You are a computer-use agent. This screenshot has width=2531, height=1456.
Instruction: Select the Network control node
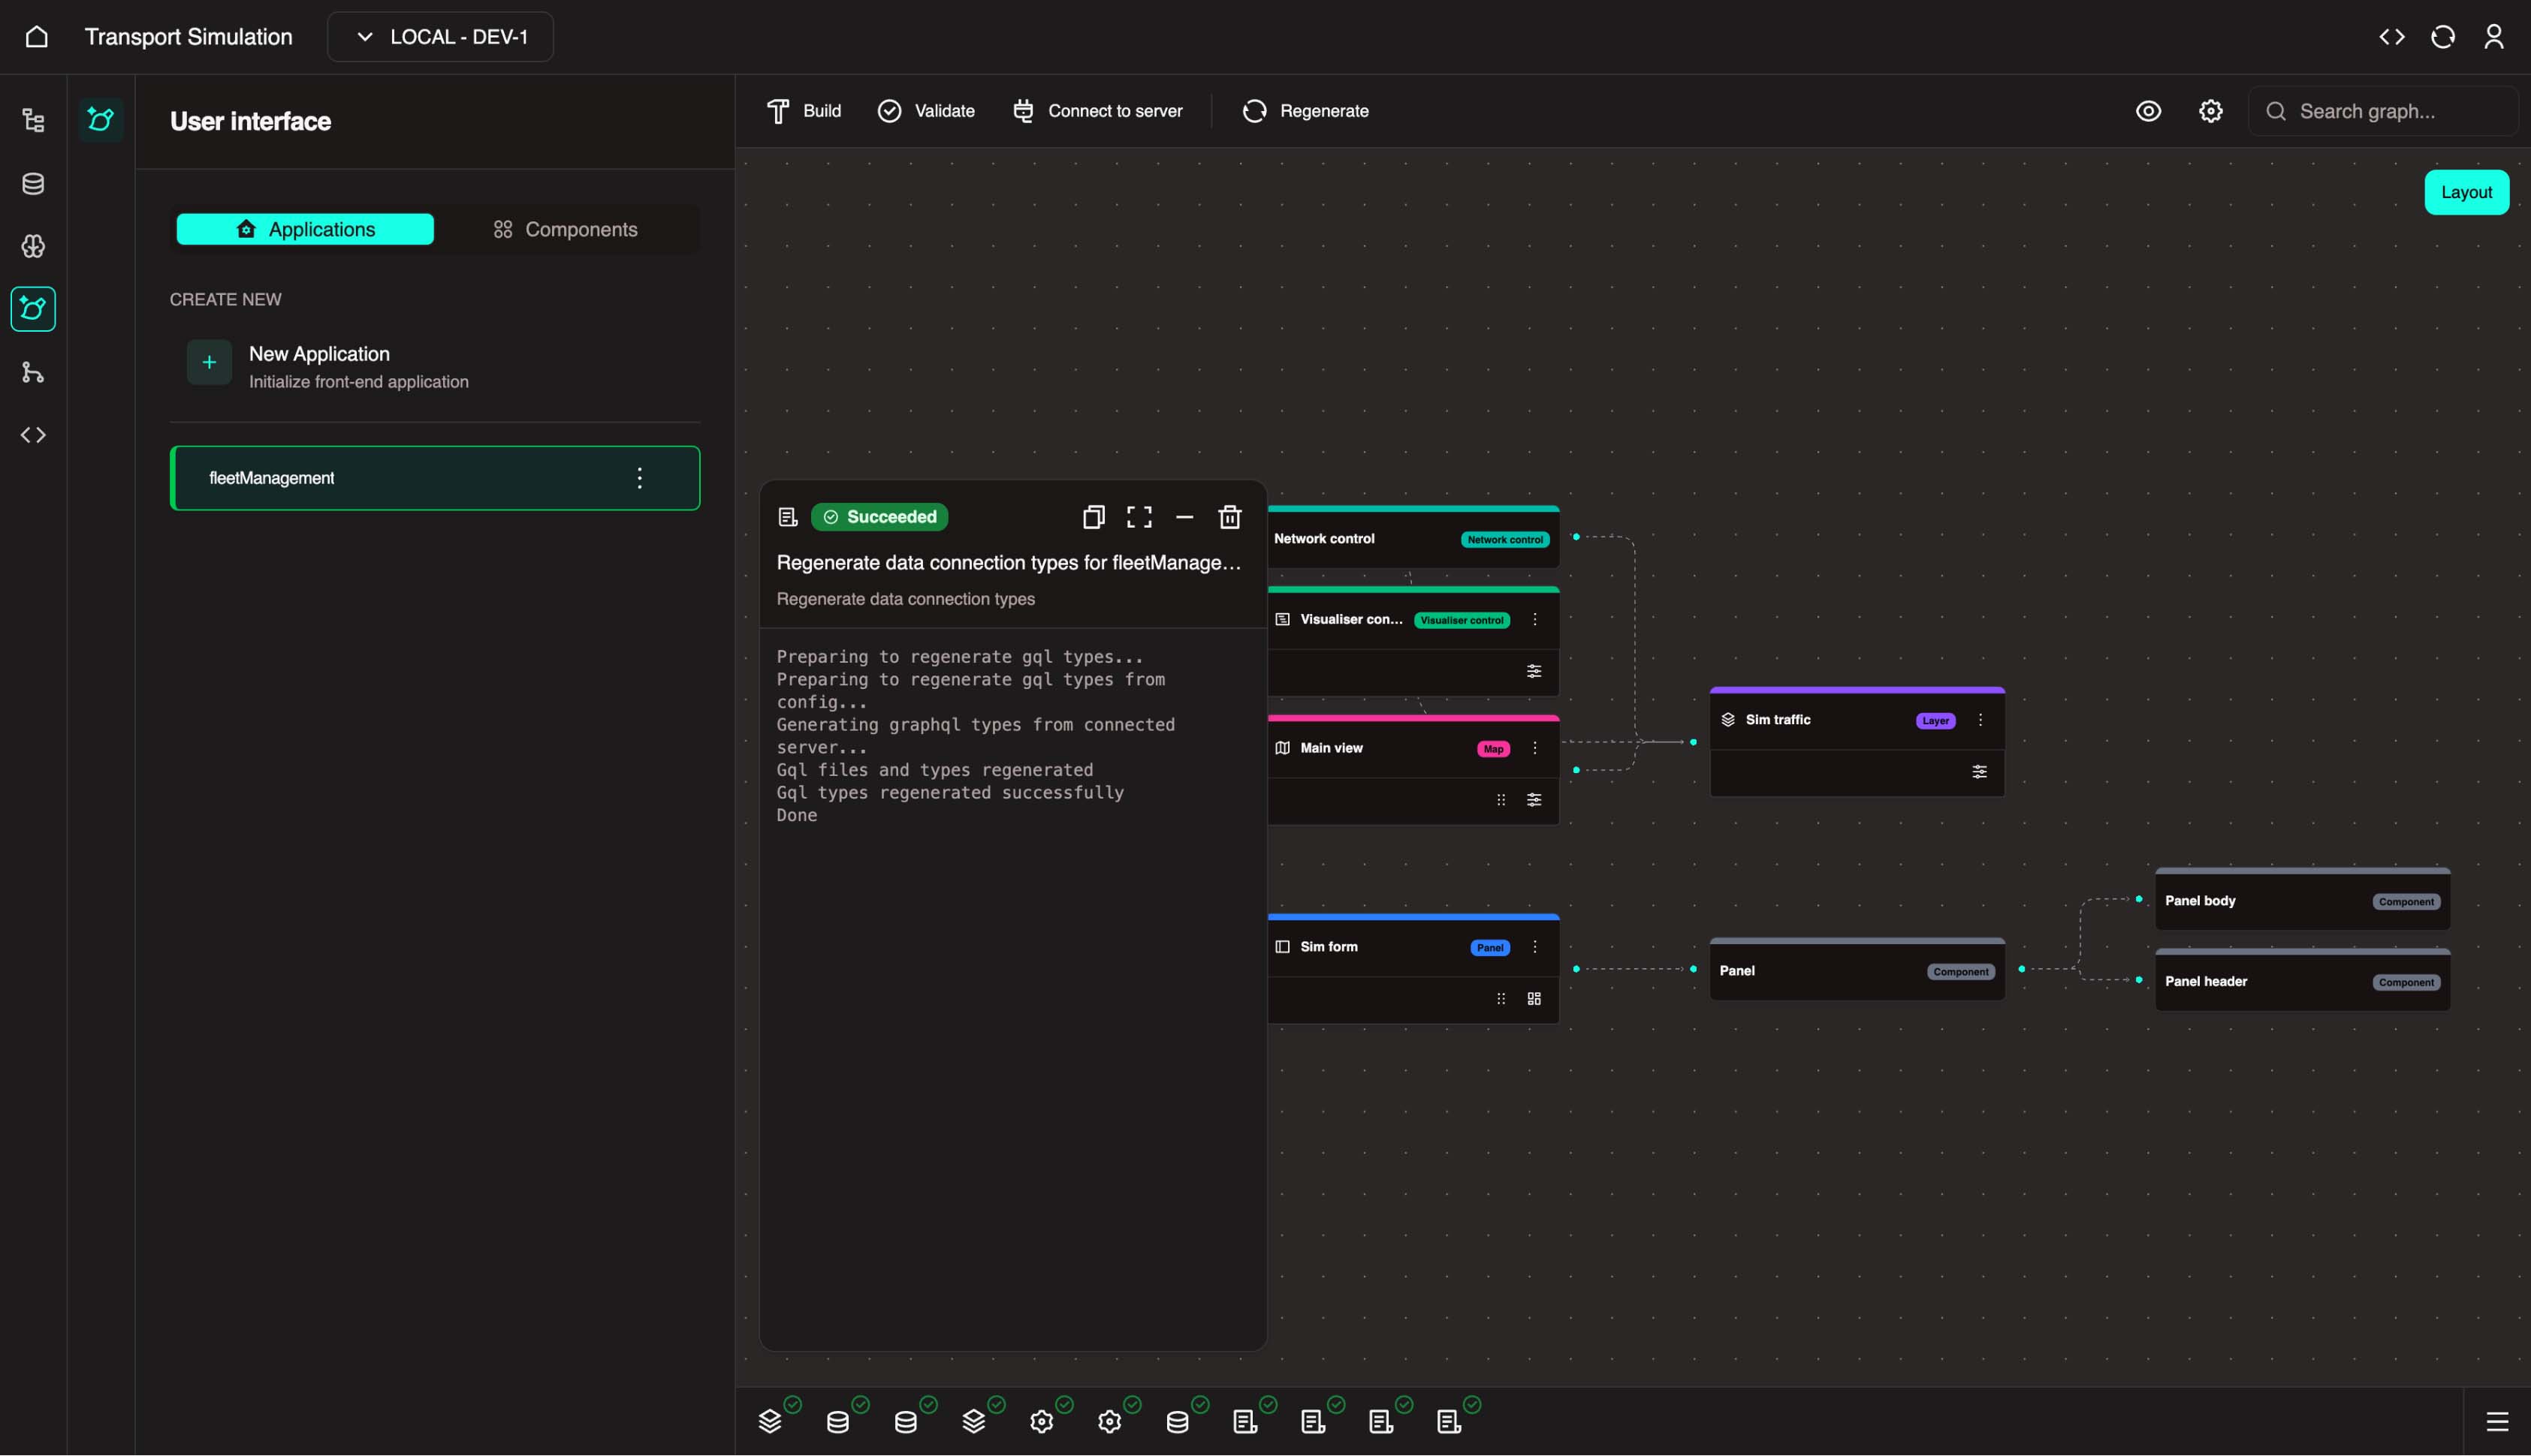pos(1413,538)
